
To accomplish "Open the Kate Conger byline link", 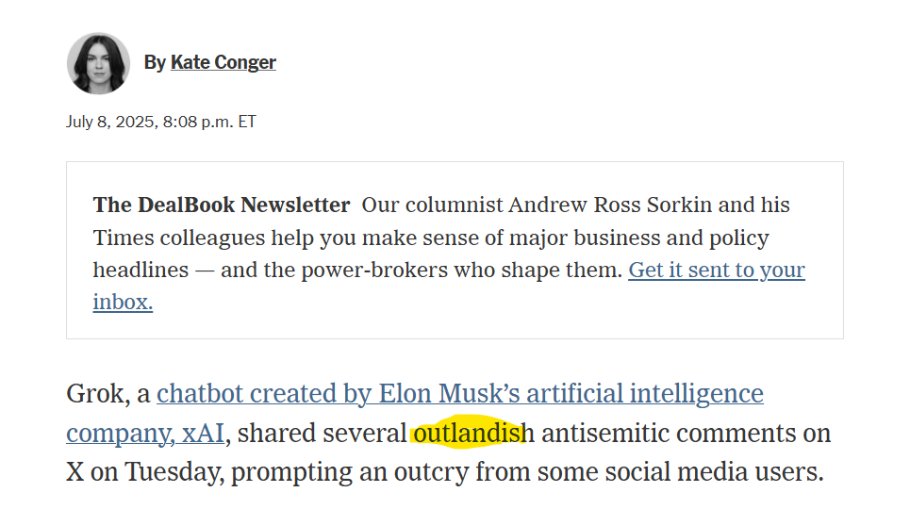I will (x=223, y=63).
